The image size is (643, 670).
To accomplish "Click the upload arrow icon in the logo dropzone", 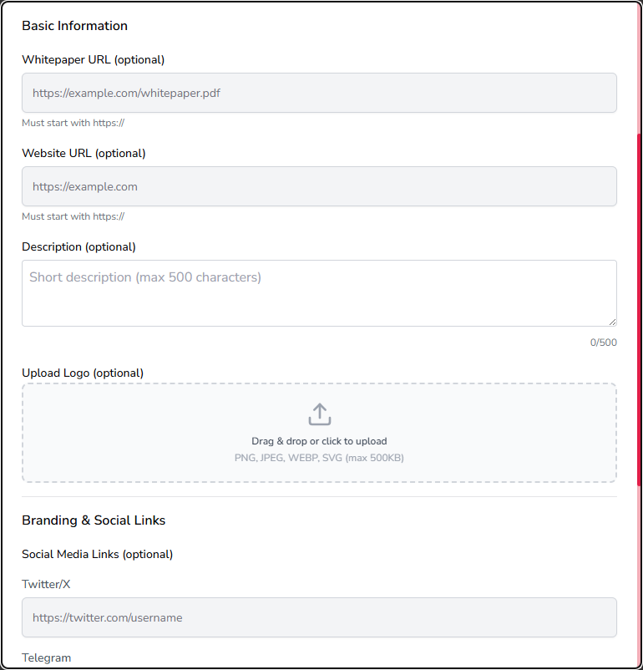I will pos(320,414).
